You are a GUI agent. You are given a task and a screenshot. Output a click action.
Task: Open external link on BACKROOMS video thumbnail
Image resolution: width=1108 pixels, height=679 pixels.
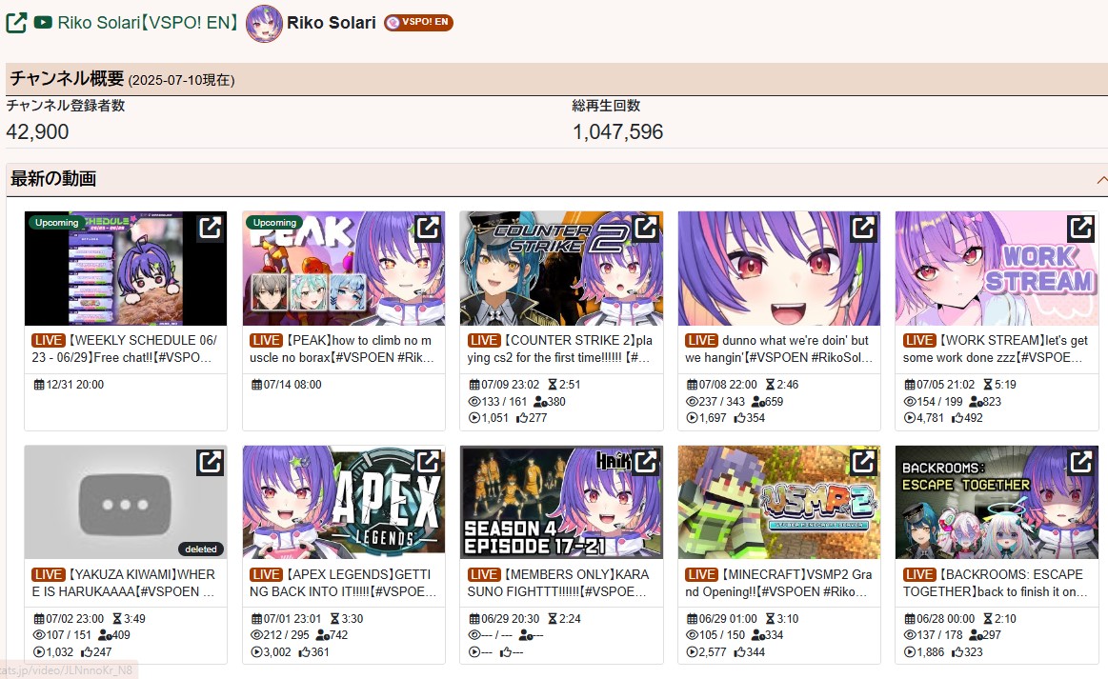[1080, 463]
